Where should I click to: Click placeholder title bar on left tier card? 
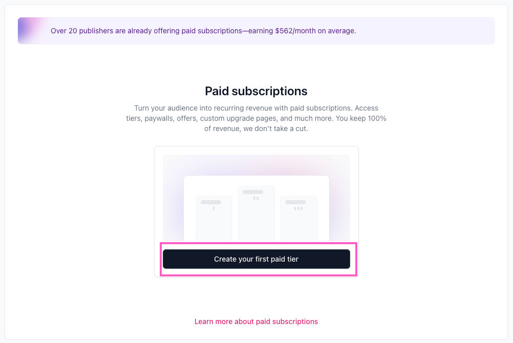[211, 202]
